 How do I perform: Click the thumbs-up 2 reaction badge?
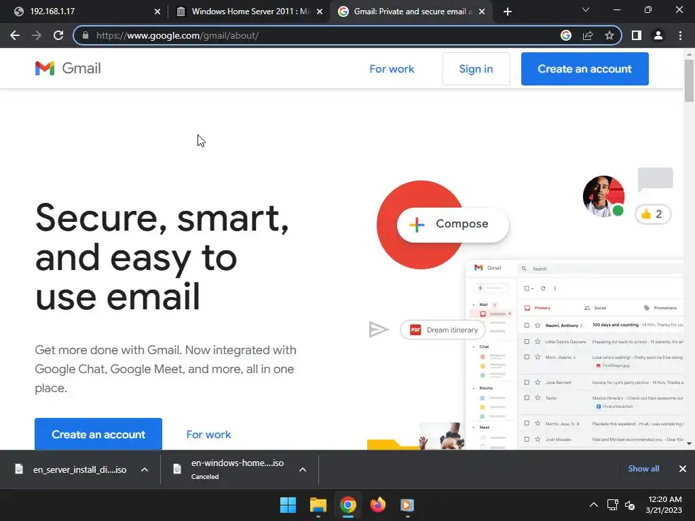652,214
